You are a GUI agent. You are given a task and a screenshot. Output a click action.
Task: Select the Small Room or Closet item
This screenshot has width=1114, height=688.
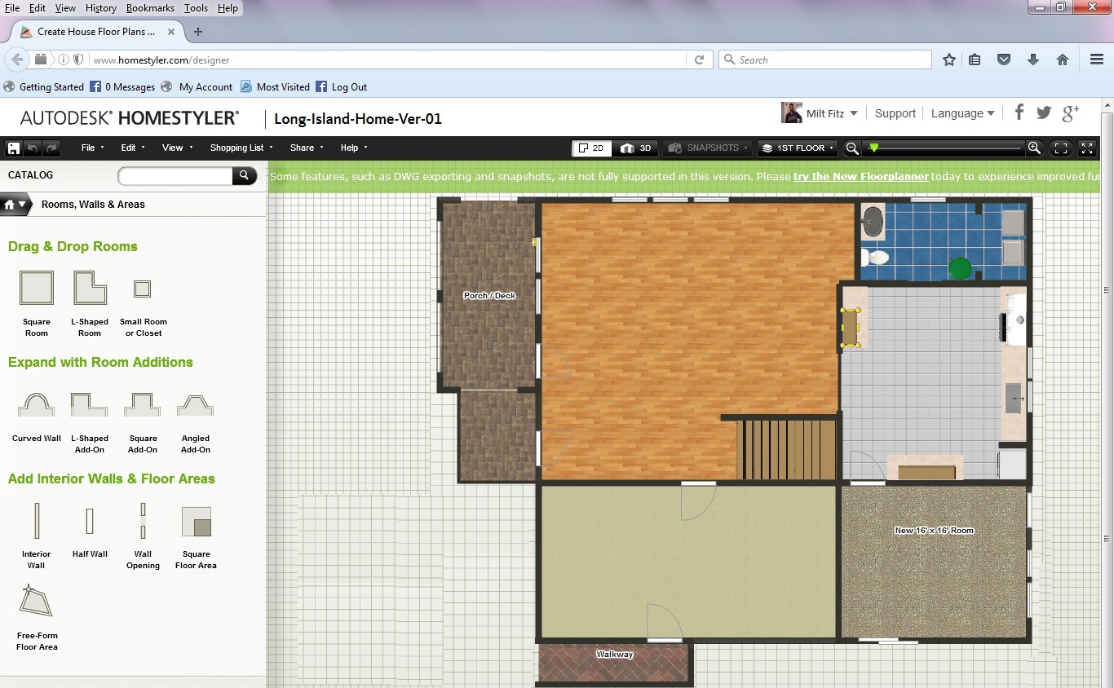tap(142, 289)
